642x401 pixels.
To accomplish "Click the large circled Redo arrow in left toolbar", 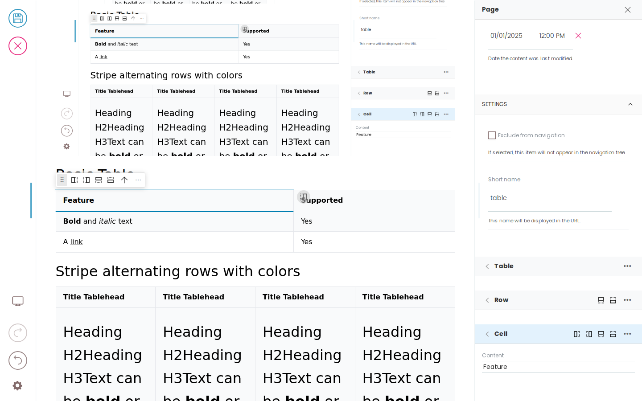I will point(18,333).
